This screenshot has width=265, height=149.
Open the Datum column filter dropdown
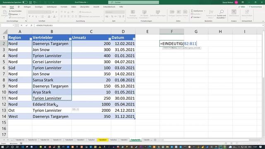pos(134,39)
